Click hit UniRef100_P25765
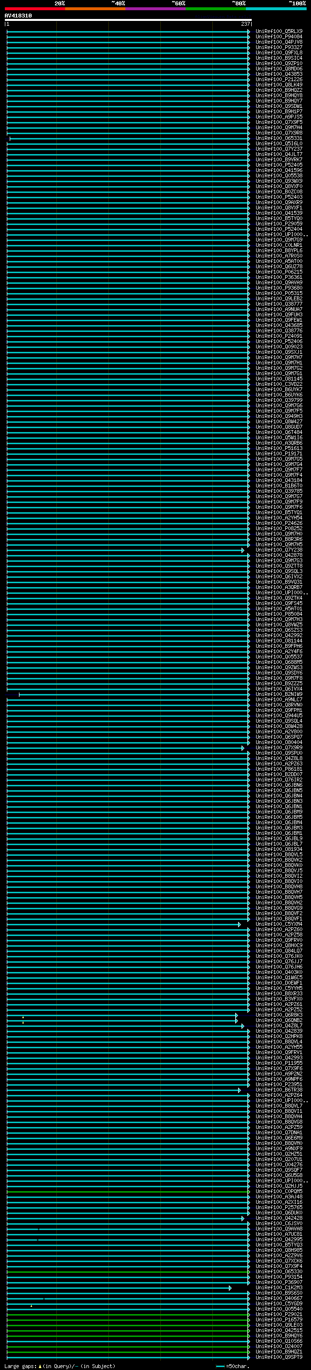The image size is (311, 1370). (x=278, y=1207)
